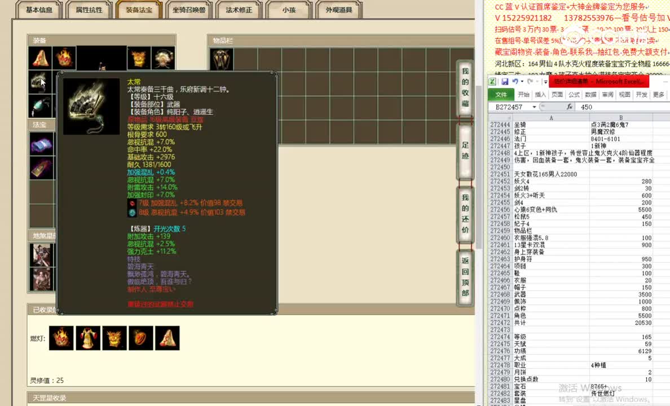Click the 武器 cell in column A
Viewport: 670px width, 406px height.
tap(551, 294)
